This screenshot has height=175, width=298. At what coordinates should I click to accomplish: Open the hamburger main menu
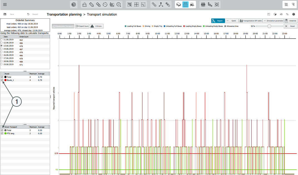coord(5,4)
